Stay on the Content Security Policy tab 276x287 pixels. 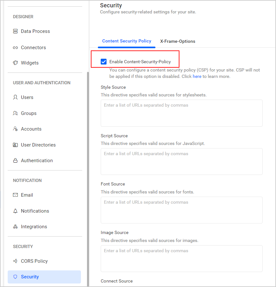tap(127, 41)
